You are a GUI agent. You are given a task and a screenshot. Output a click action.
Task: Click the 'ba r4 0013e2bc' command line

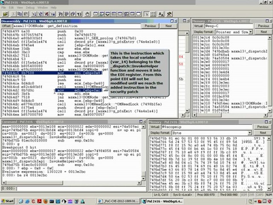(25, 175)
